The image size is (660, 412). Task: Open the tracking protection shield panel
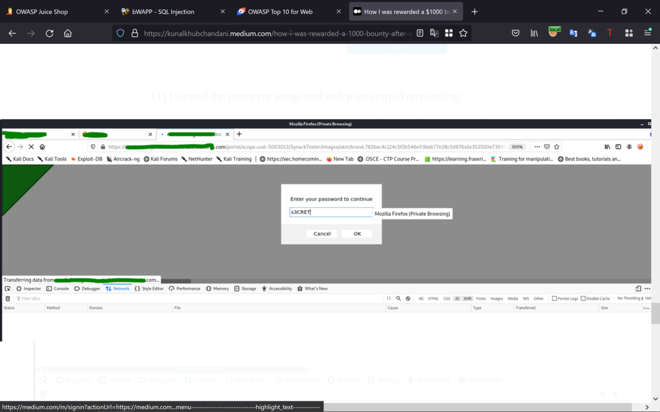pyautogui.click(x=120, y=34)
